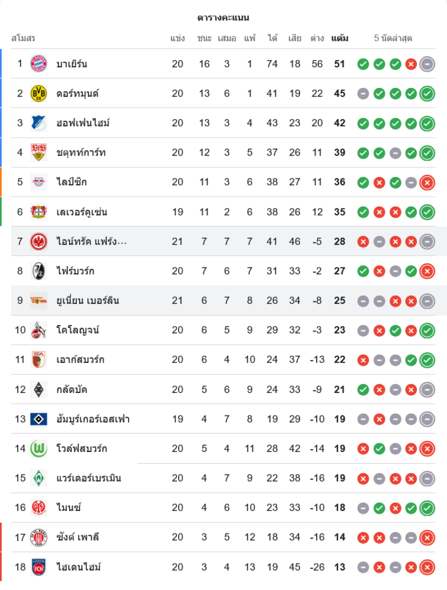Click the Borussia Dortmund club logo
447x590 pixels.
coord(39,93)
